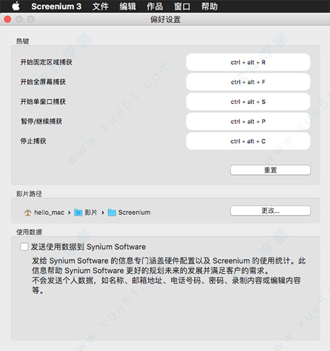
Task: Select the ctrl + alt + R hotkey field
Action: pyautogui.click(x=248, y=62)
